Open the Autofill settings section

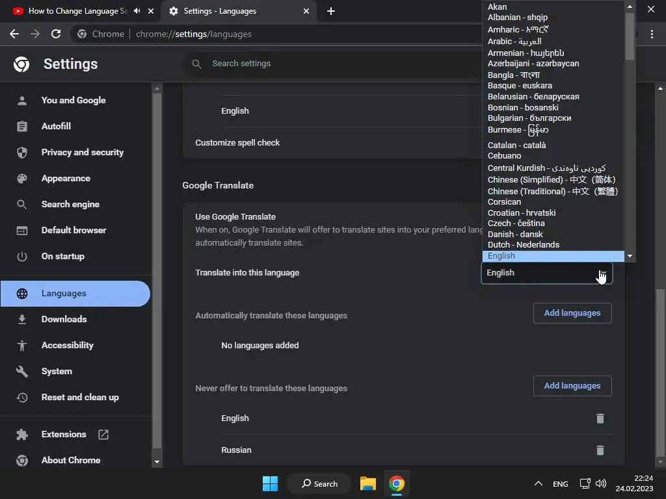[56, 126]
